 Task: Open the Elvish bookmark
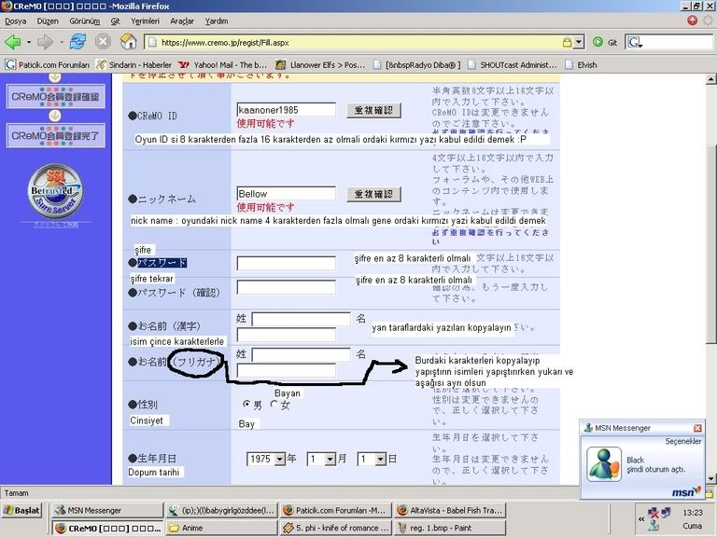click(581, 65)
